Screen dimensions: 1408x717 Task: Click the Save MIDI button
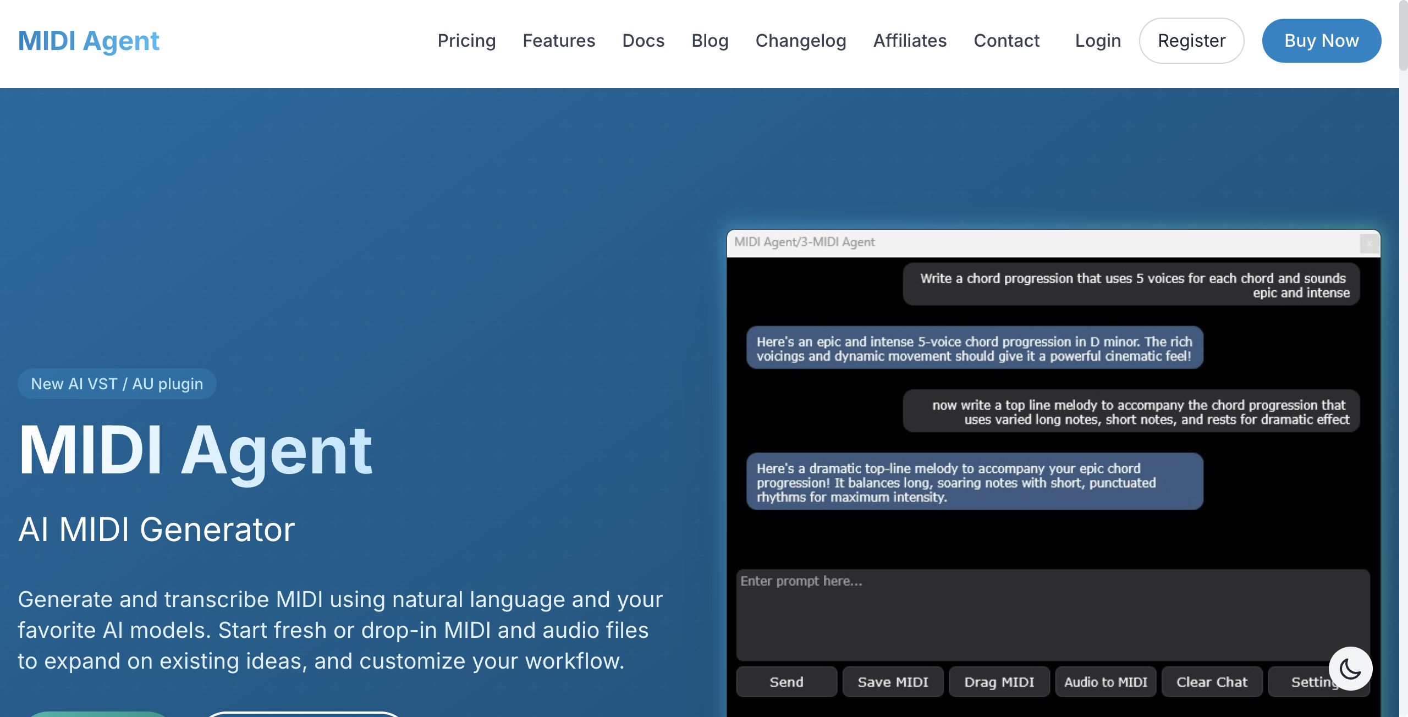(x=893, y=682)
